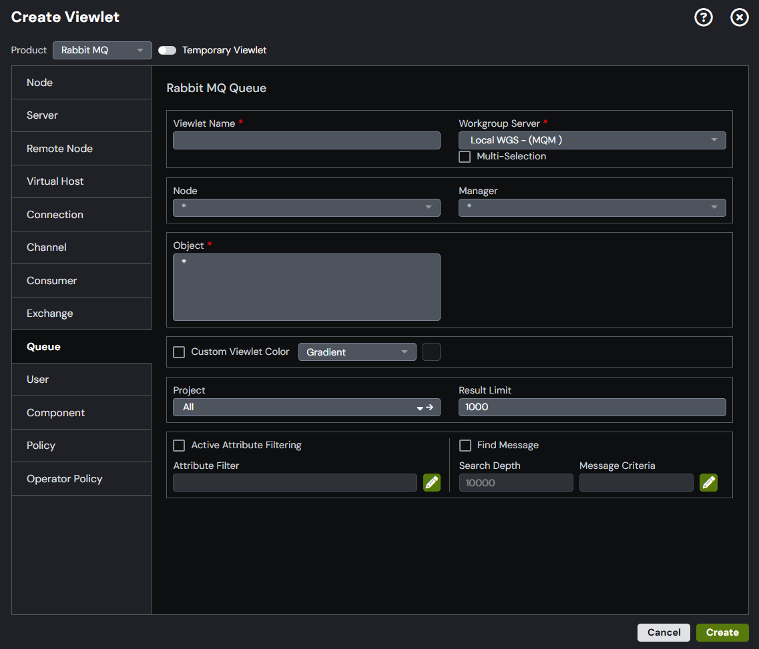Viewport: 759px width, 649px height.
Task: Open the Project dropdown set to All
Action: 306,407
